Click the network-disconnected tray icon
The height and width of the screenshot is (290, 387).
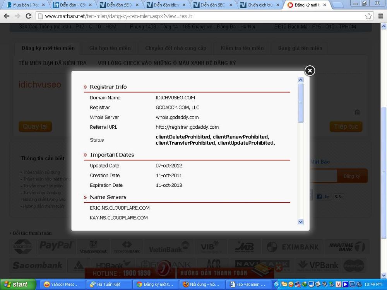point(298,284)
